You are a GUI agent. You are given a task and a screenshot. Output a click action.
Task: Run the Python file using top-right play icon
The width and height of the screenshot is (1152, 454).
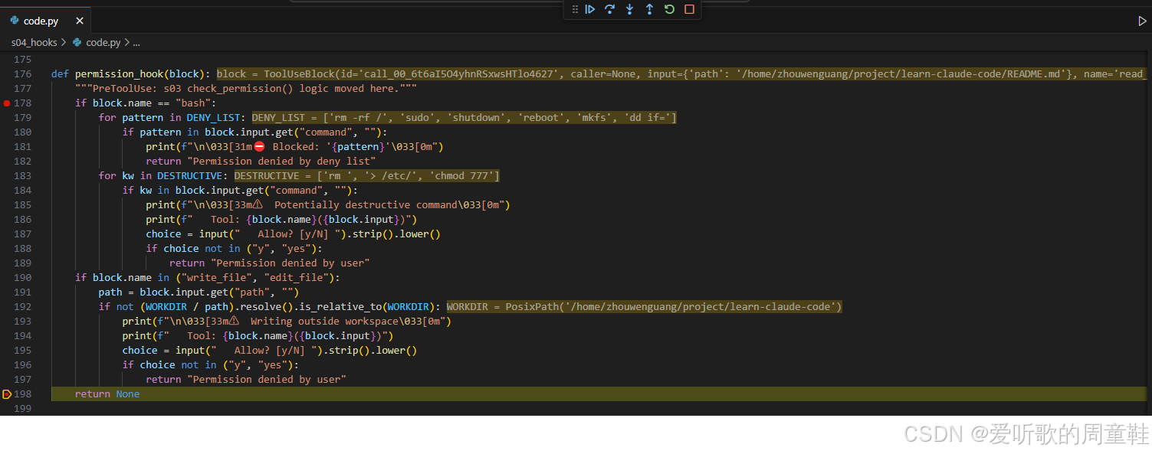(1142, 21)
